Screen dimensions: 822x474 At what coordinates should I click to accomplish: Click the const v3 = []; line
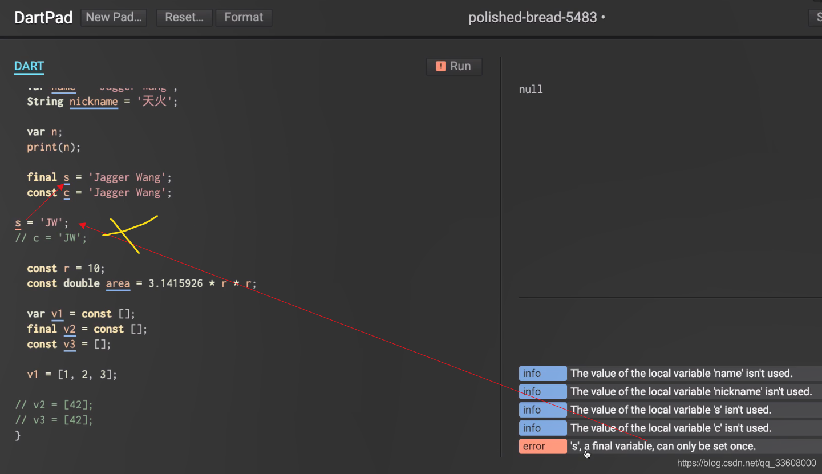[69, 345]
